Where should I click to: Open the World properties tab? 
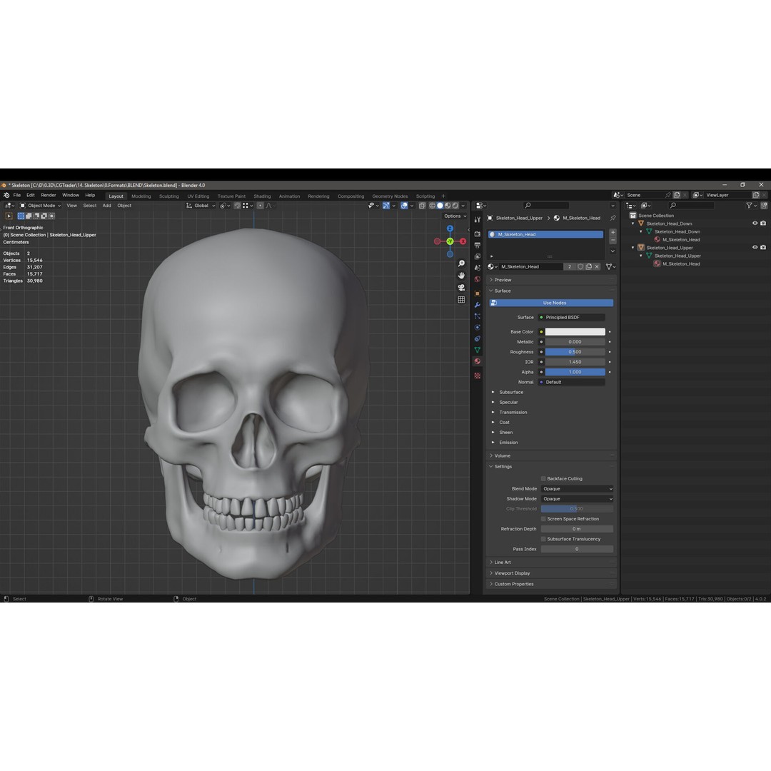(x=477, y=279)
